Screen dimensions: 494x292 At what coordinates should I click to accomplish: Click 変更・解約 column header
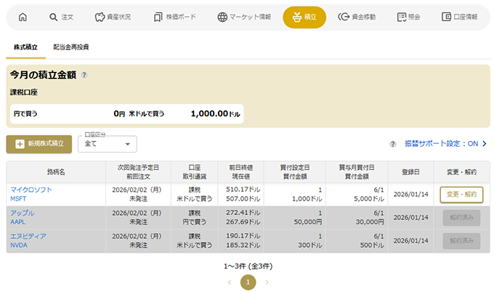(461, 172)
